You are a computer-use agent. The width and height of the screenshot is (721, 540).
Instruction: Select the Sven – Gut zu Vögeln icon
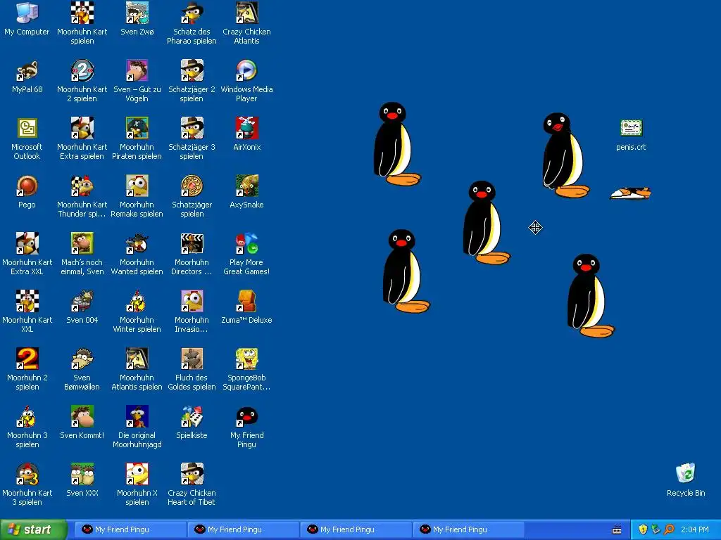tap(137, 70)
